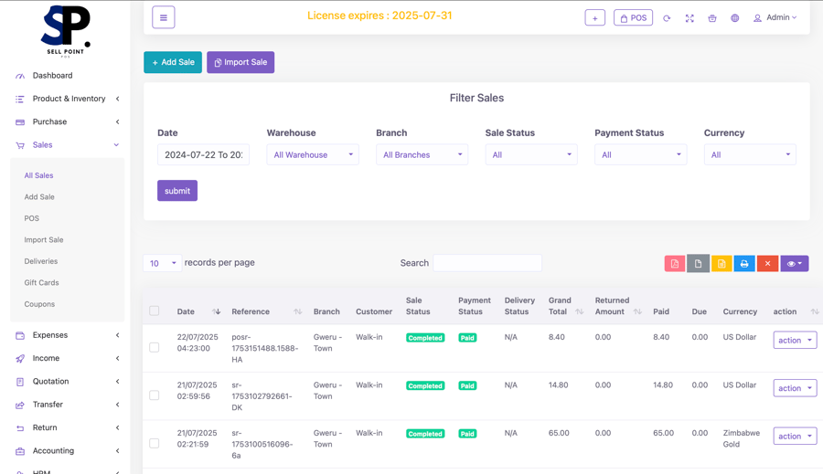The width and height of the screenshot is (823, 474).
Task: Click the sales Search input field
Action: [487, 263]
